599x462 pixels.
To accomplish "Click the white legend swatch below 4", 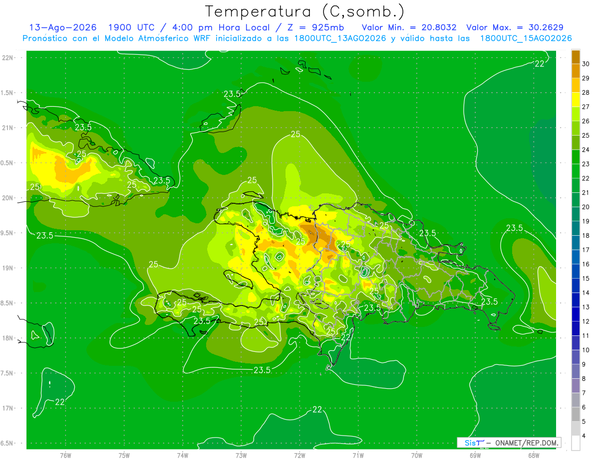I will (576, 443).
